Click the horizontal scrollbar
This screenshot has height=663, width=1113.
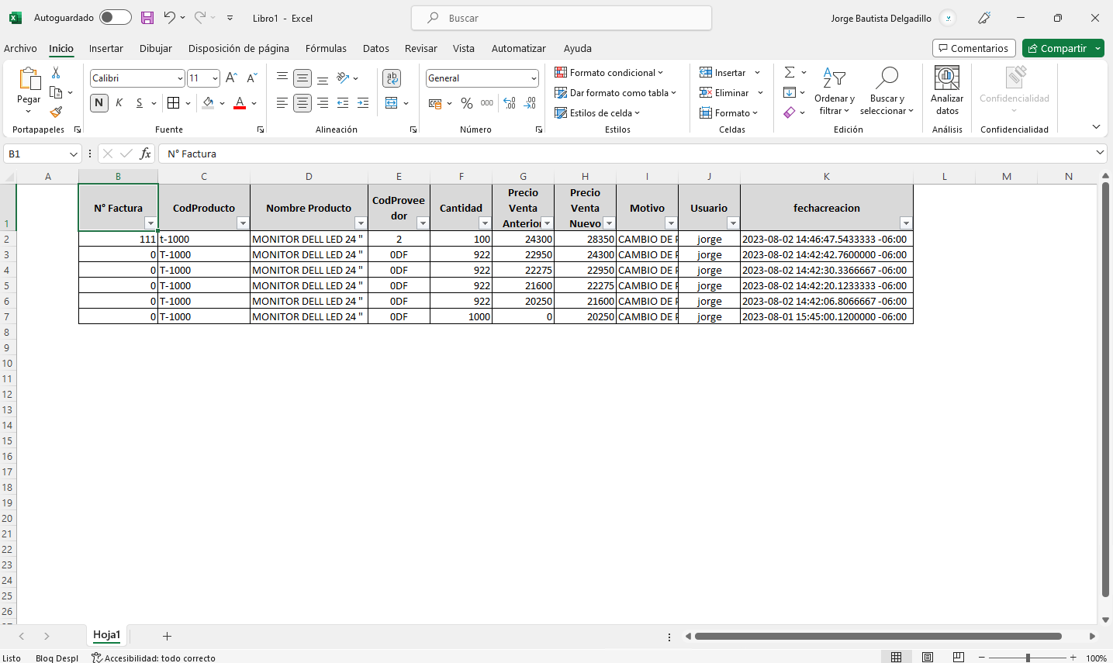point(878,636)
